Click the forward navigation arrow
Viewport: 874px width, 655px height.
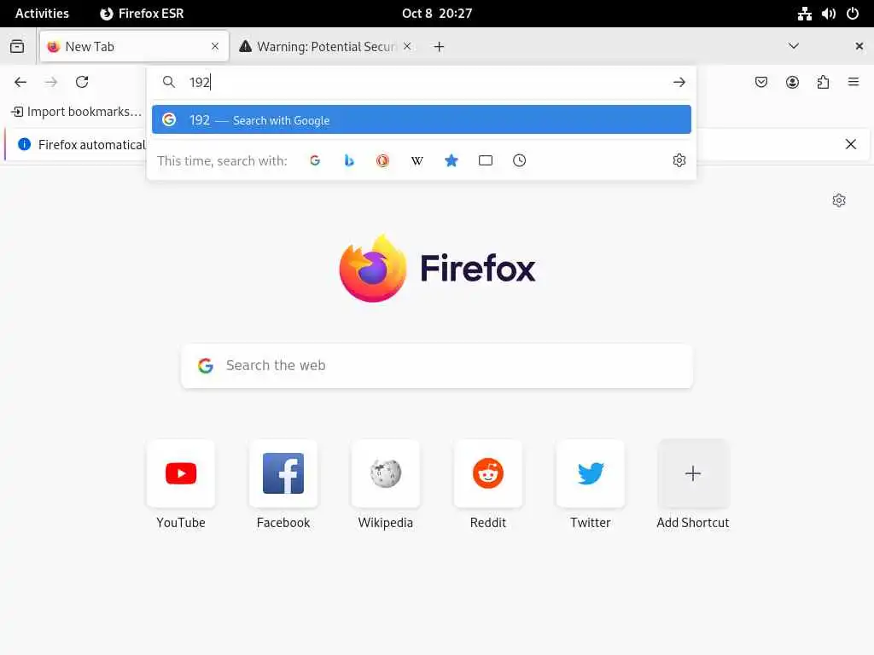click(x=51, y=82)
